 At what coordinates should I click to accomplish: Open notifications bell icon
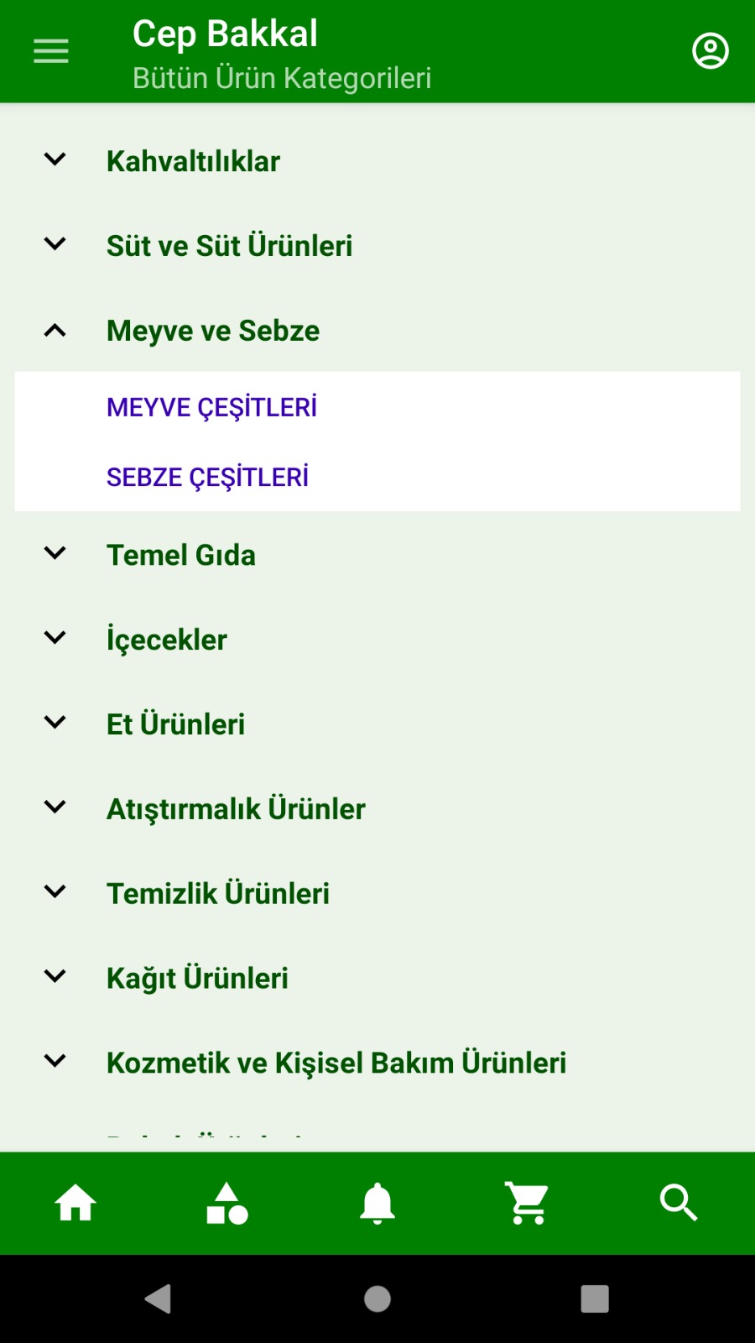coord(377,1203)
